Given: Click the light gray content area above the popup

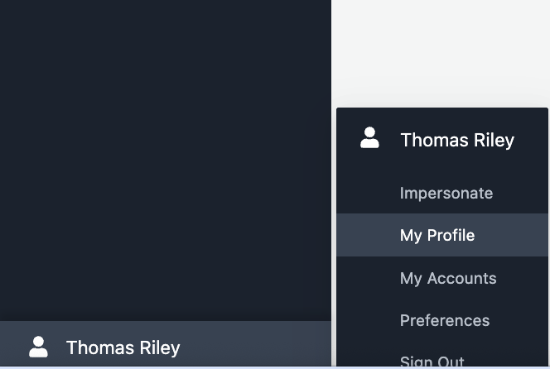Looking at the screenshot, I should coord(441,50).
